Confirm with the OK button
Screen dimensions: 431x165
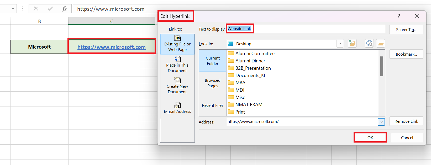click(x=370, y=138)
